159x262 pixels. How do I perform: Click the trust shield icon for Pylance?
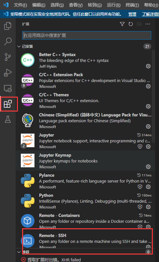pos(140,187)
